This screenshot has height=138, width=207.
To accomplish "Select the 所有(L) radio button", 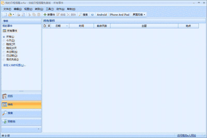I will pyautogui.click(x=4, y=37).
